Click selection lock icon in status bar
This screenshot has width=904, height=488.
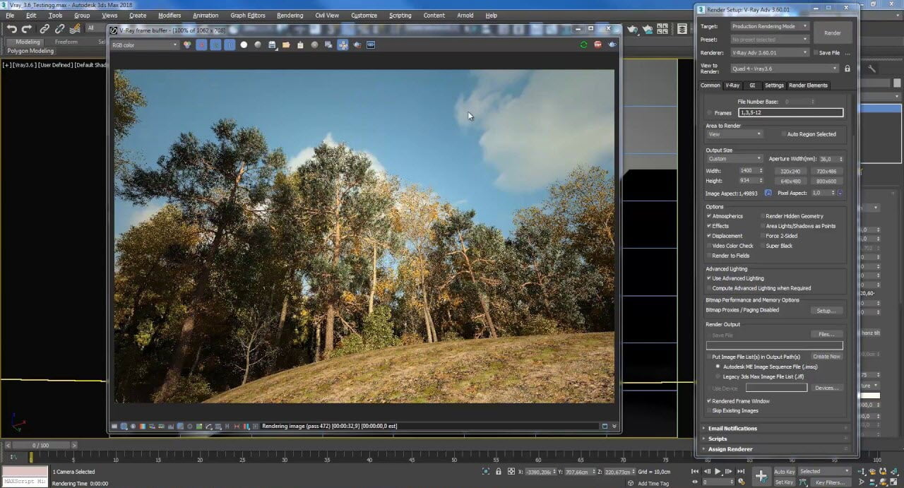pos(499,471)
